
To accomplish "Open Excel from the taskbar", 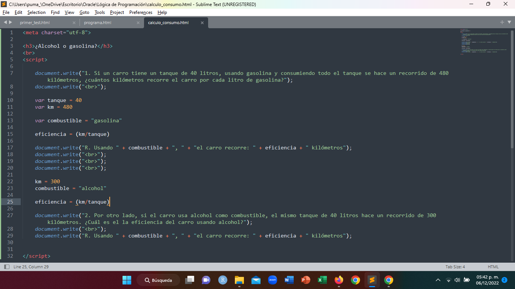I will (322, 280).
